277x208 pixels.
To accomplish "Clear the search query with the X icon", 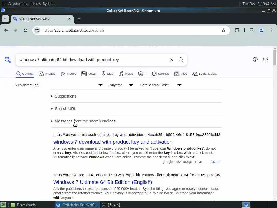I will (x=172, y=60).
